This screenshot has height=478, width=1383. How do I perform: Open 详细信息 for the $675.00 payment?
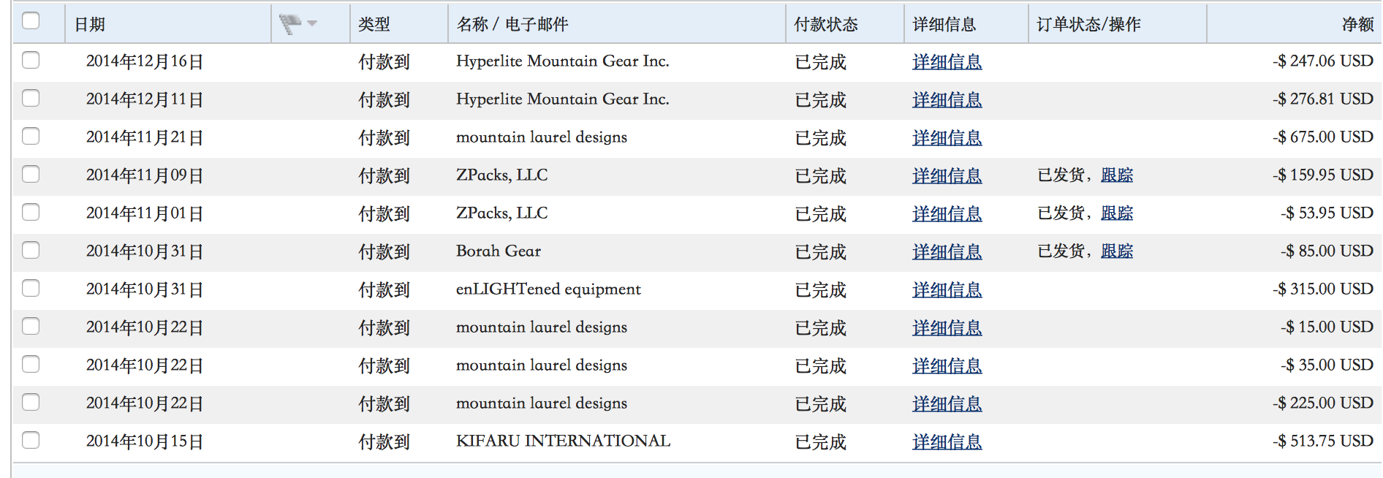point(947,138)
